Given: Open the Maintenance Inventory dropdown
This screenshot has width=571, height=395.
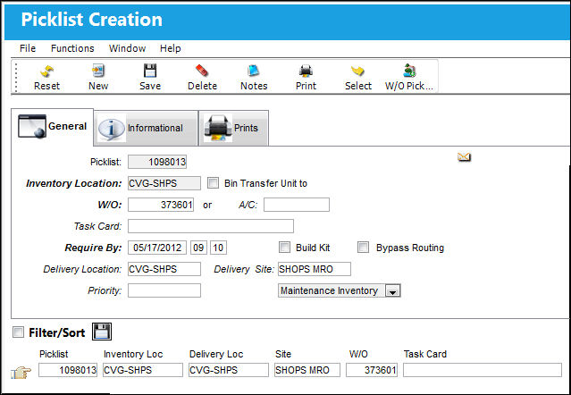Looking at the screenshot, I should click(392, 291).
